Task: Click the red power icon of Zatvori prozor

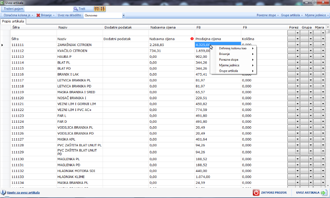Action: [256, 193]
